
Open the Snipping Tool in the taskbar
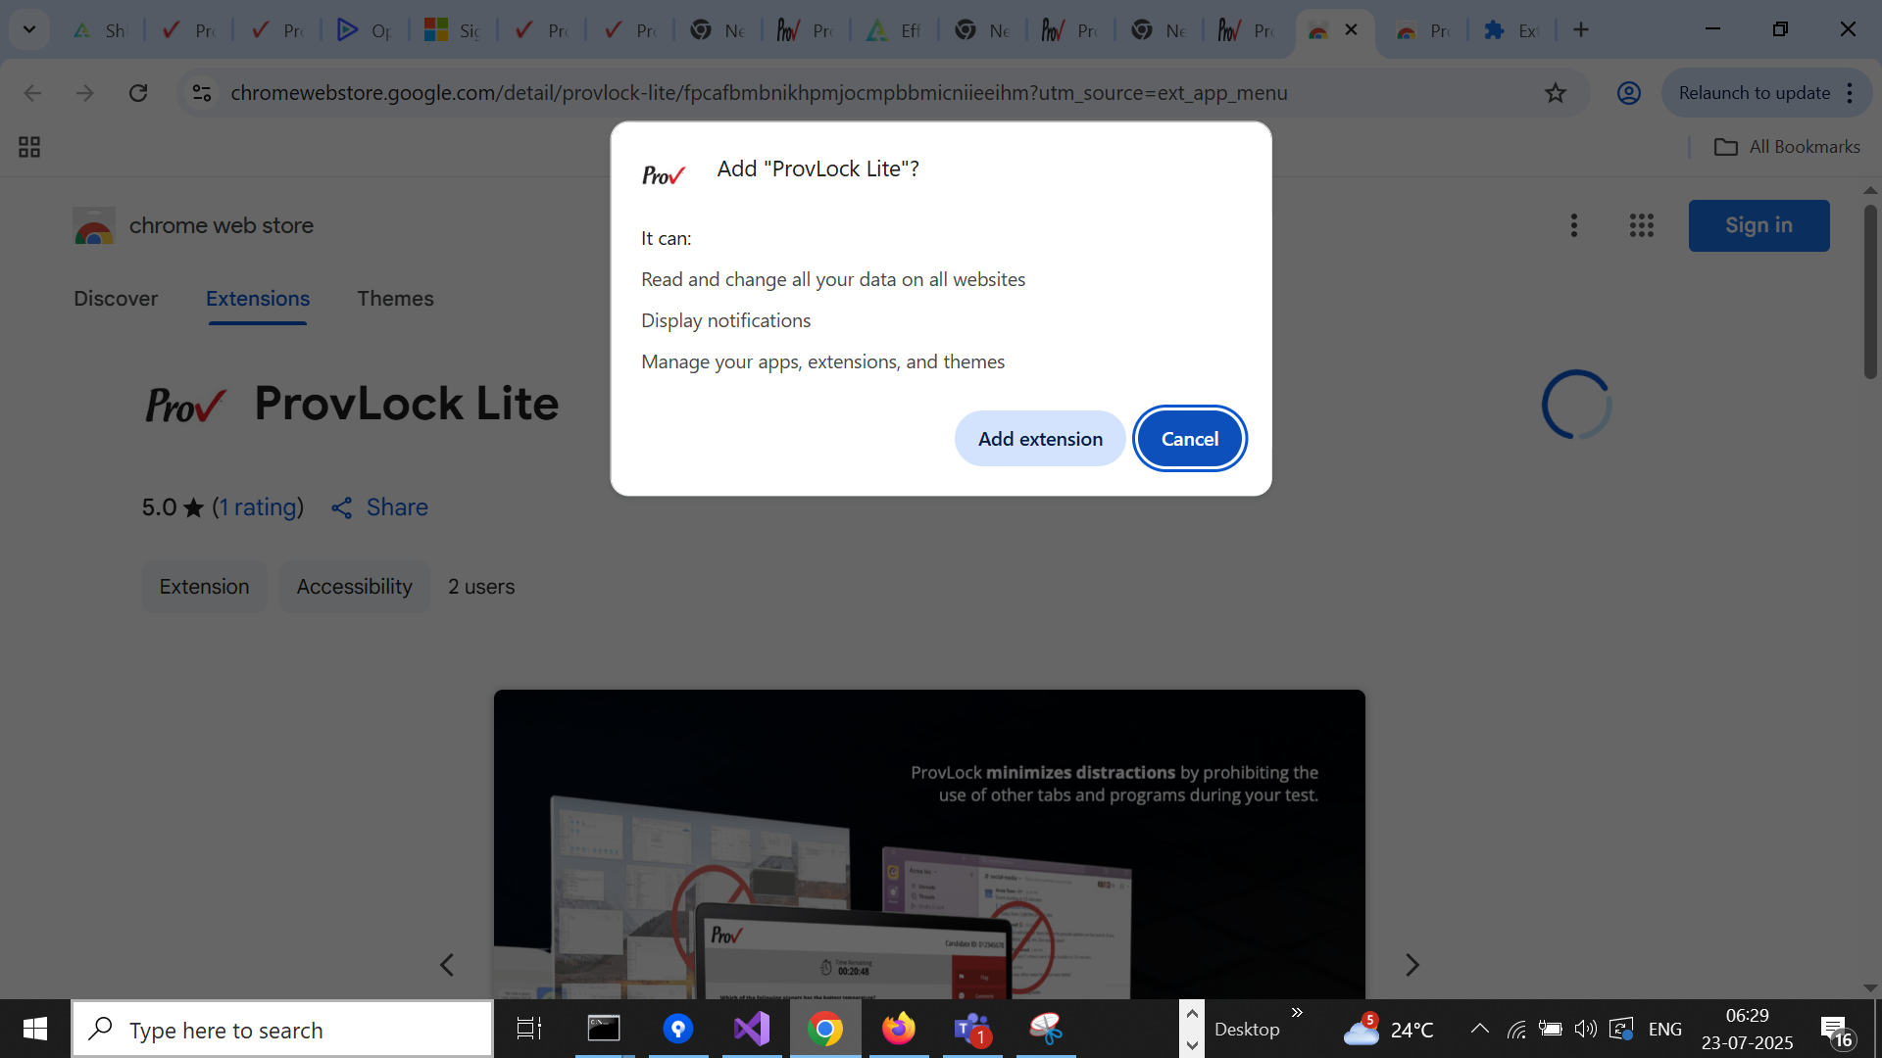point(1046,1029)
